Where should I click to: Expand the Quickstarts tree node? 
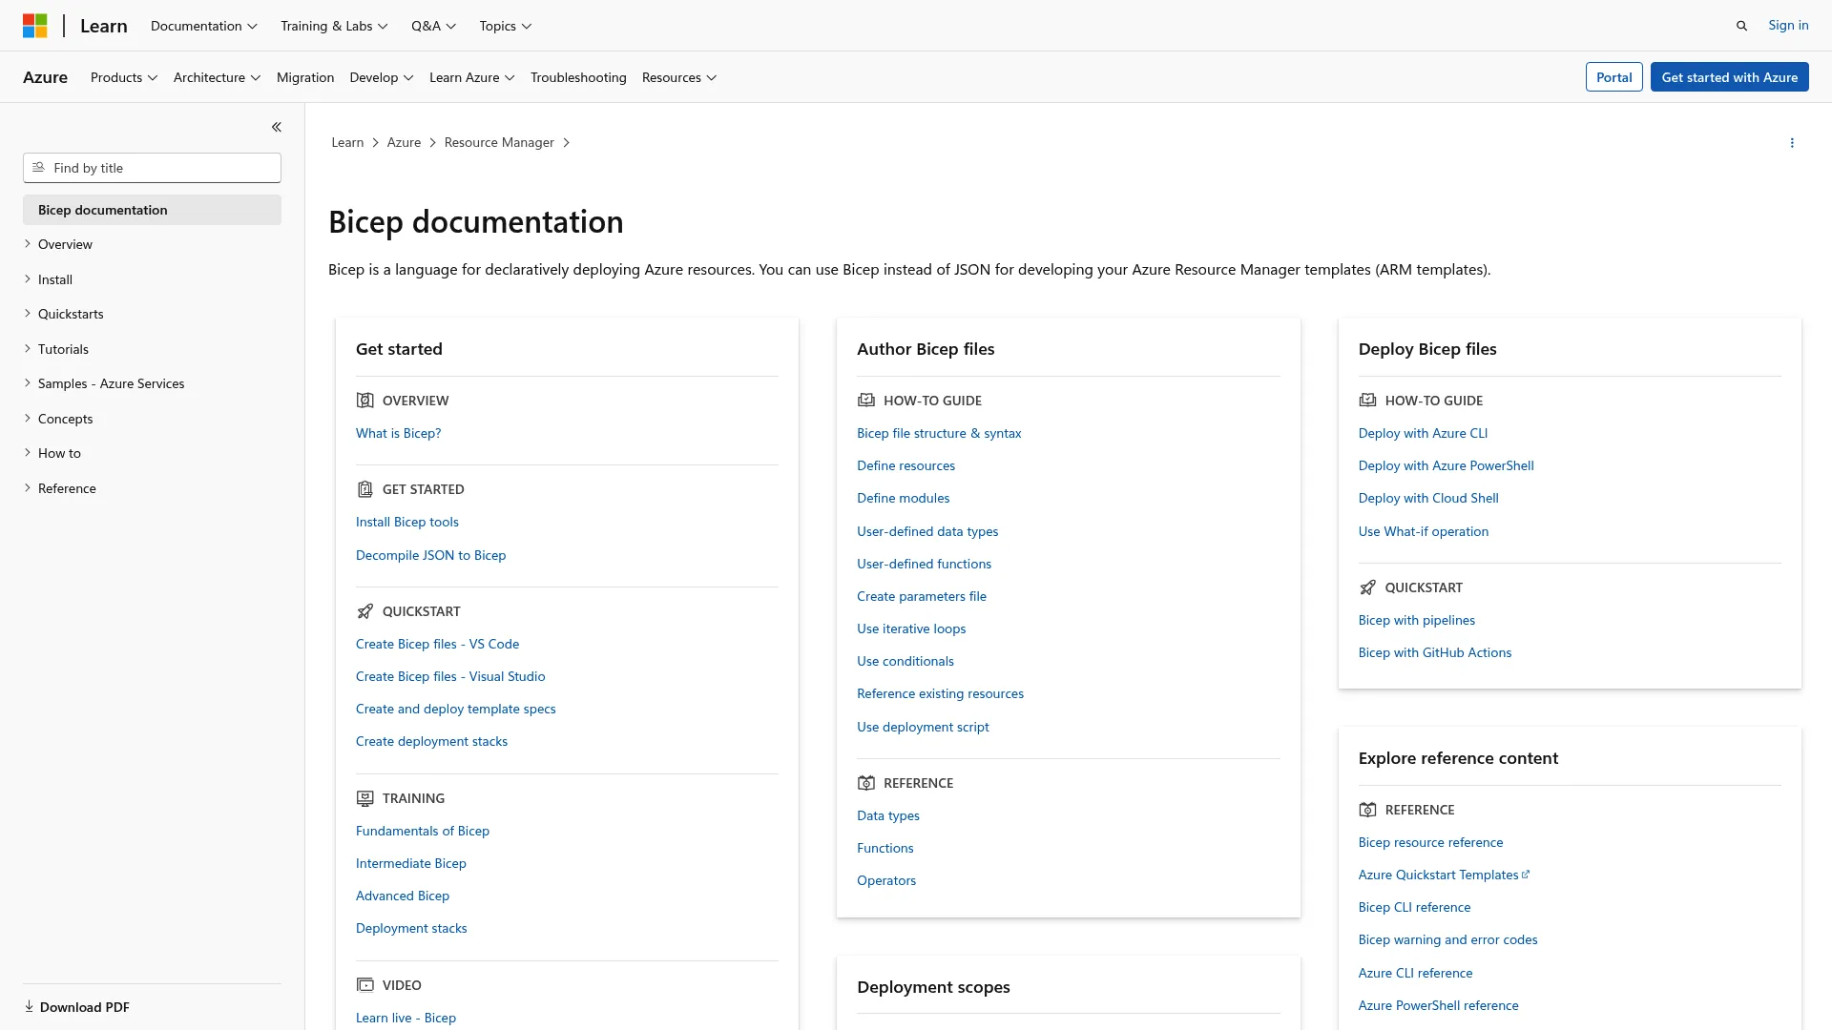click(28, 314)
